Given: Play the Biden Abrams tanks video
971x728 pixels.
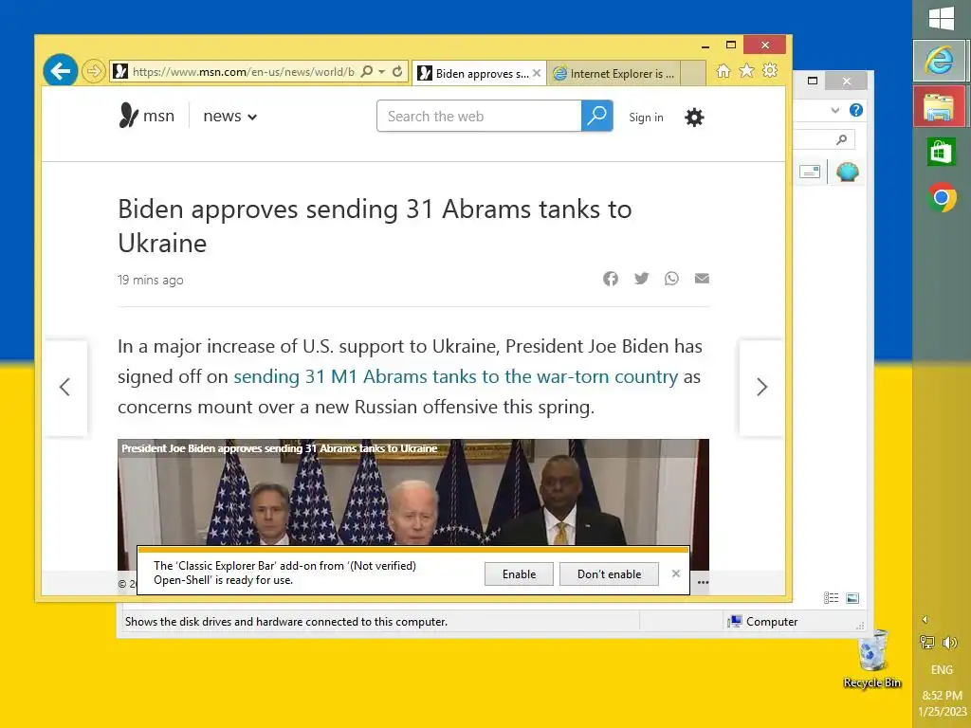Looking at the screenshot, I should [413, 492].
